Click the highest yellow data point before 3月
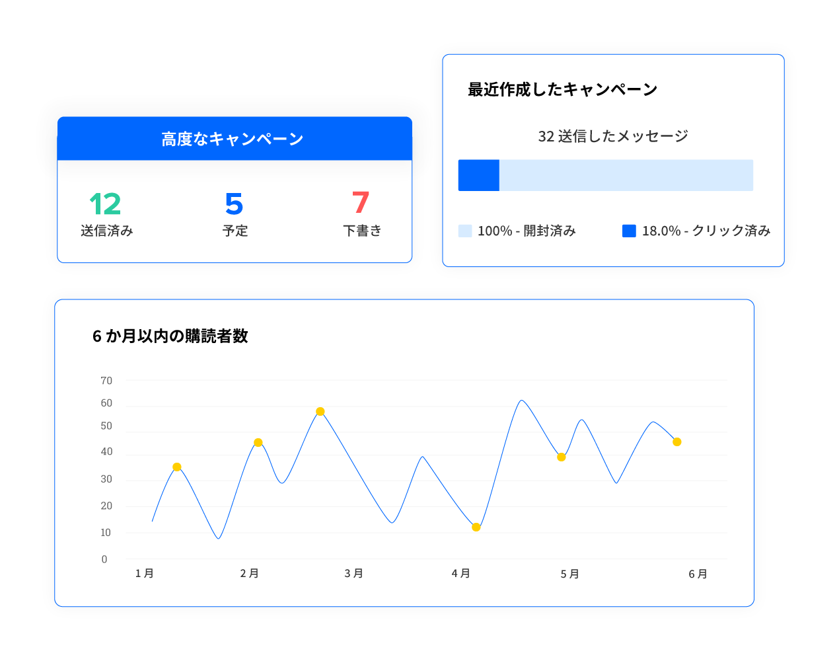This screenshot has width=839, height=661. tap(320, 412)
